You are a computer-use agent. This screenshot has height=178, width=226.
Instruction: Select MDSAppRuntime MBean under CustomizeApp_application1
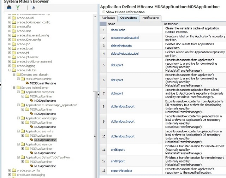coord(45,114)
